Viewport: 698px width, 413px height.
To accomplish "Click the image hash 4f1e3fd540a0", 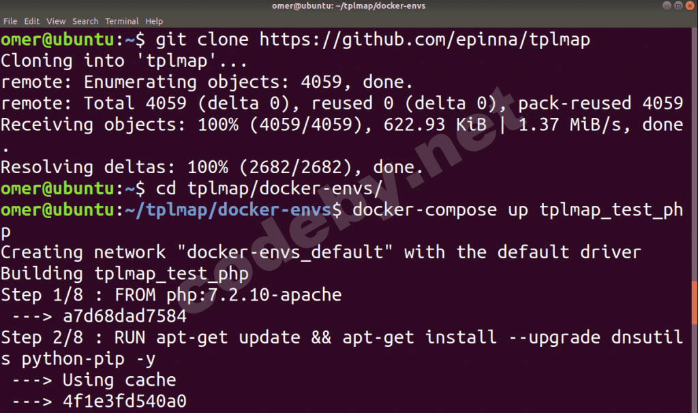I will coord(124,401).
